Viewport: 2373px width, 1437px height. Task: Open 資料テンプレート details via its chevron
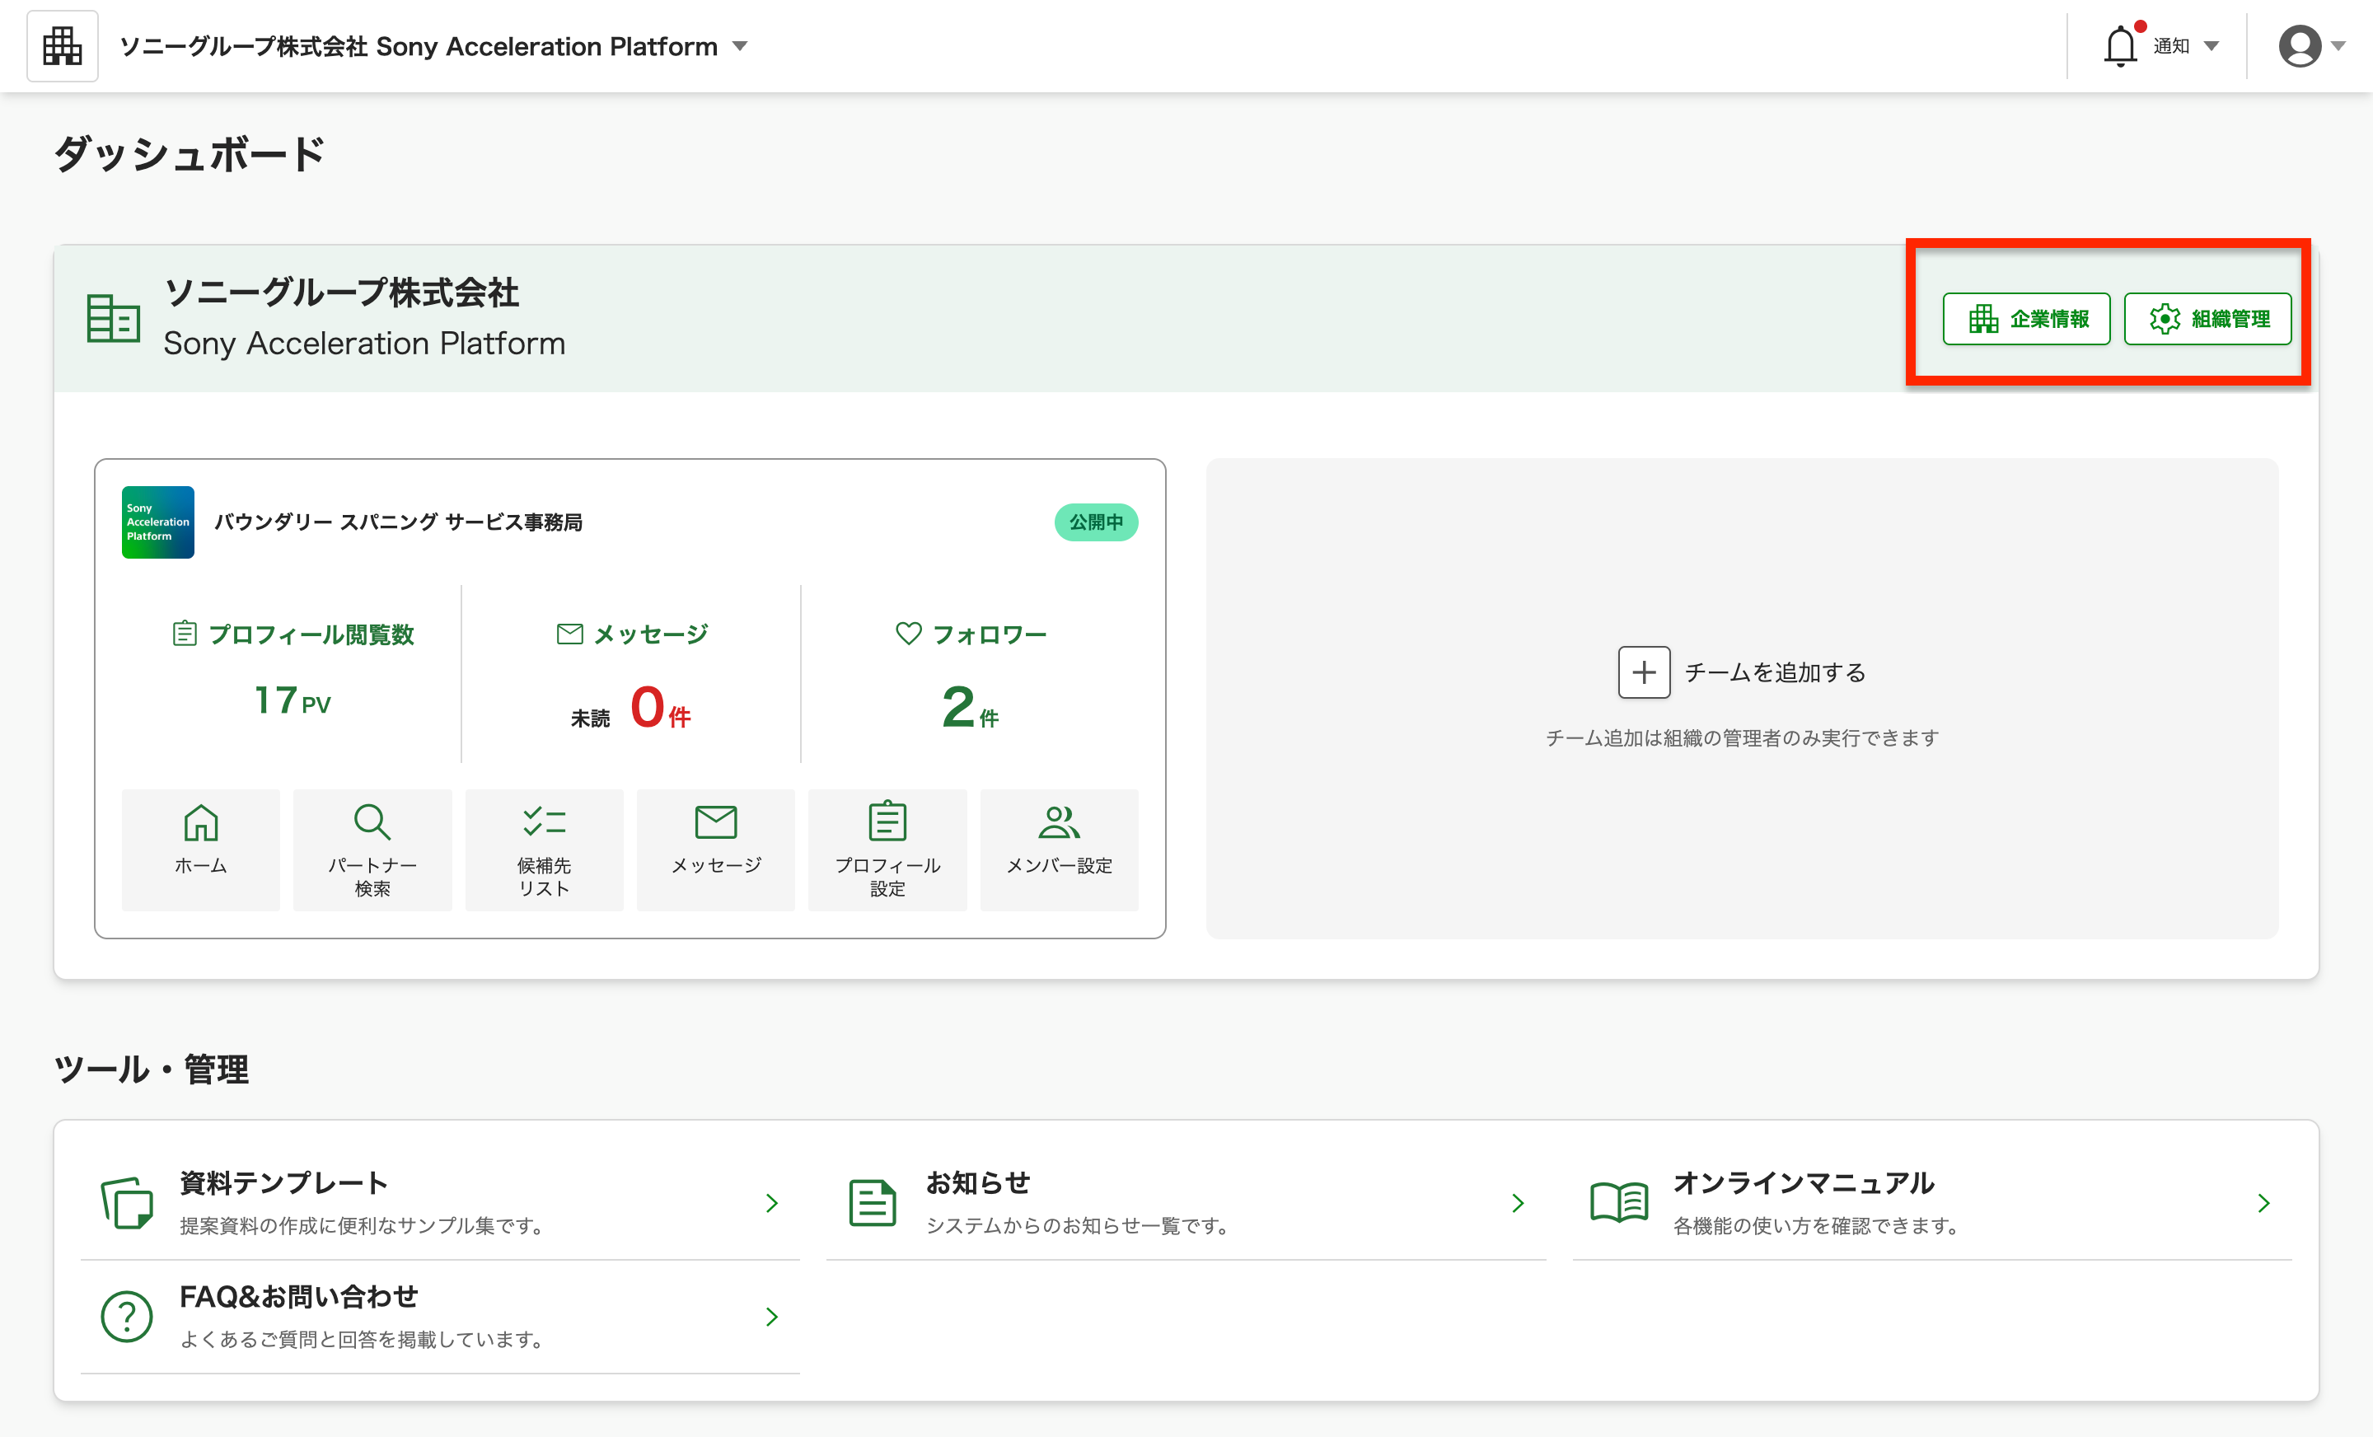pos(771,1202)
